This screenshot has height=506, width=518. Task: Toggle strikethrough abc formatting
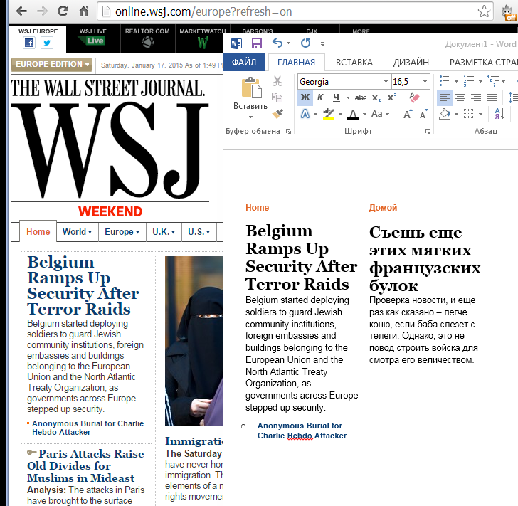click(x=361, y=97)
